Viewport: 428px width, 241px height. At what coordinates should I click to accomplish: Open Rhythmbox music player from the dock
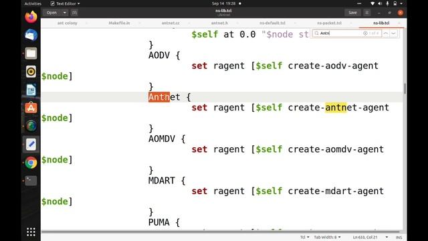[x=31, y=72]
